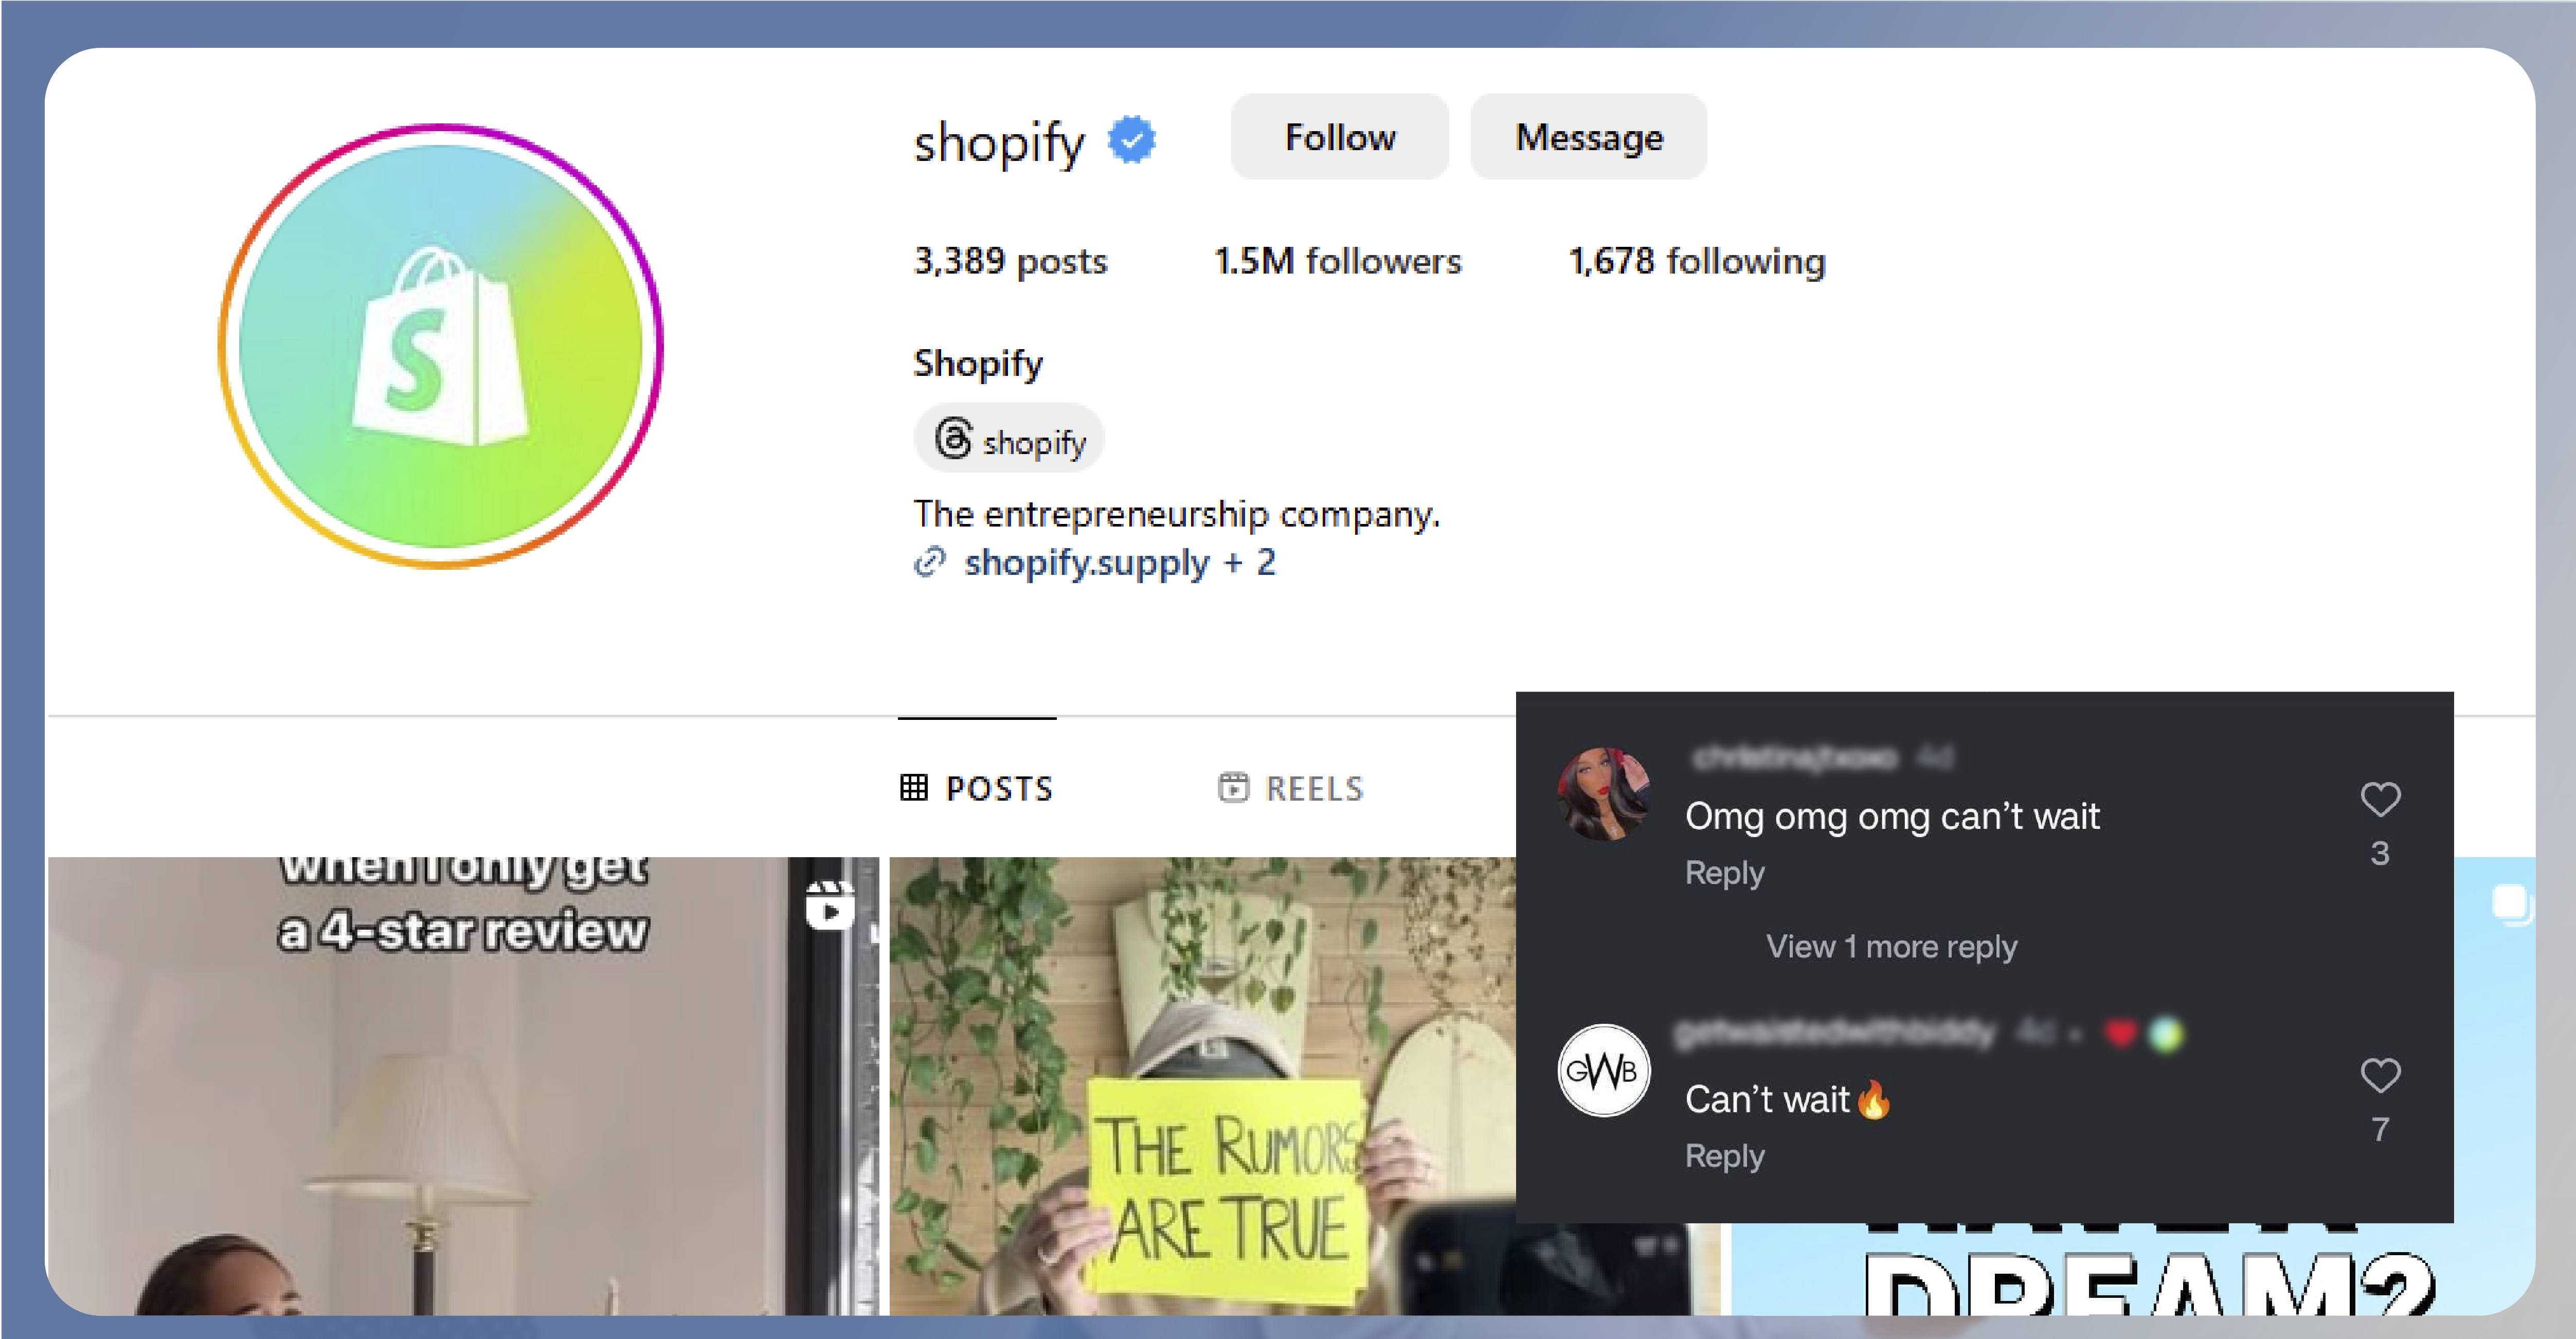Reply to the 'Omg omg omg' comment
This screenshot has width=2576, height=1339.
pyautogui.click(x=1724, y=873)
